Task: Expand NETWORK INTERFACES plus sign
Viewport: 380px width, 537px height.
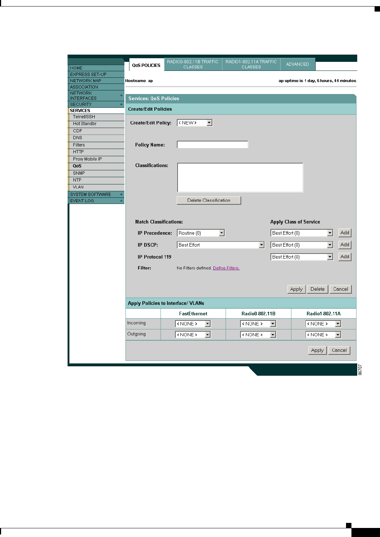Action: pyautogui.click(x=121, y=95)
